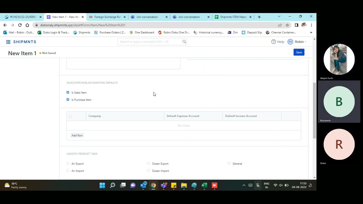Viewport: 363px width, 204px height.
Task: Click the search magnifier icon
Action: pyautogui.click(x=184, y=42)
